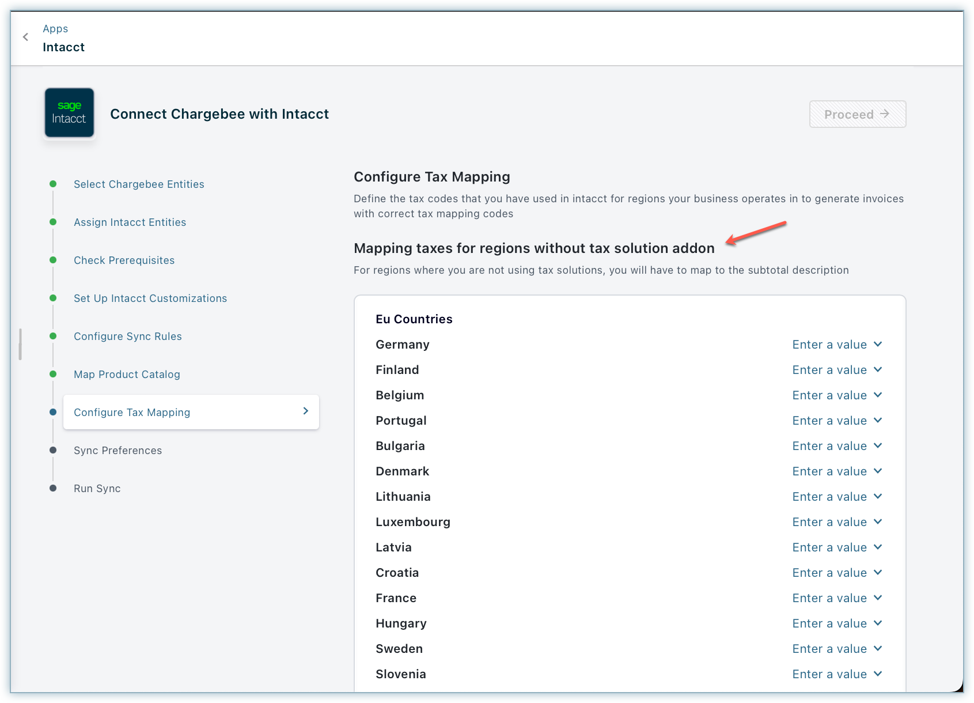The width and height of the screenshot is (974, 703).
Task: Click the green dot beside Map Product Catalog
Action: (x=53, y=375)
